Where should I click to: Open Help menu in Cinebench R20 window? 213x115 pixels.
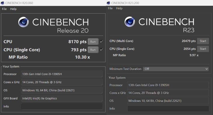coord(13,9)
